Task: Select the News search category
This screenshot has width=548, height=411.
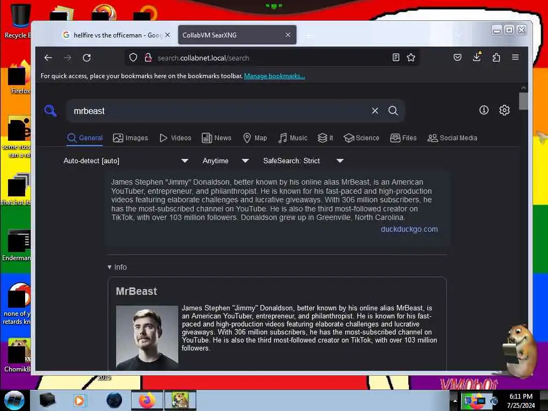Action: tap(217, 138)
